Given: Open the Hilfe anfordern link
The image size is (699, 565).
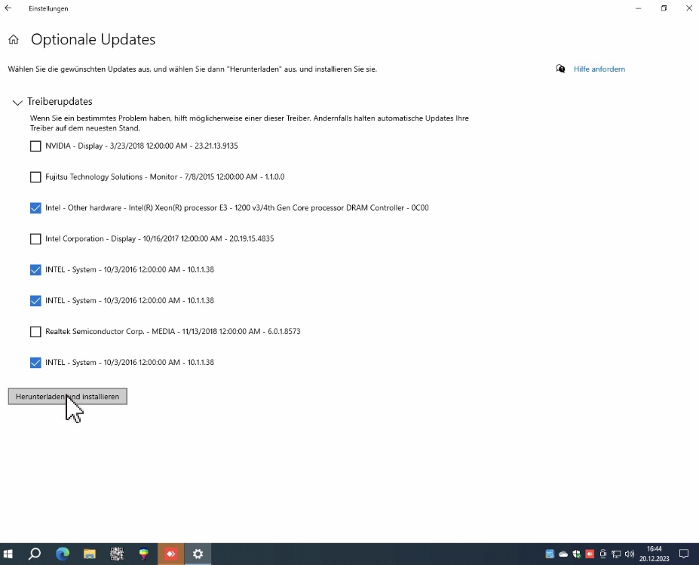Looking at the screenshot, I should (599, 69).
